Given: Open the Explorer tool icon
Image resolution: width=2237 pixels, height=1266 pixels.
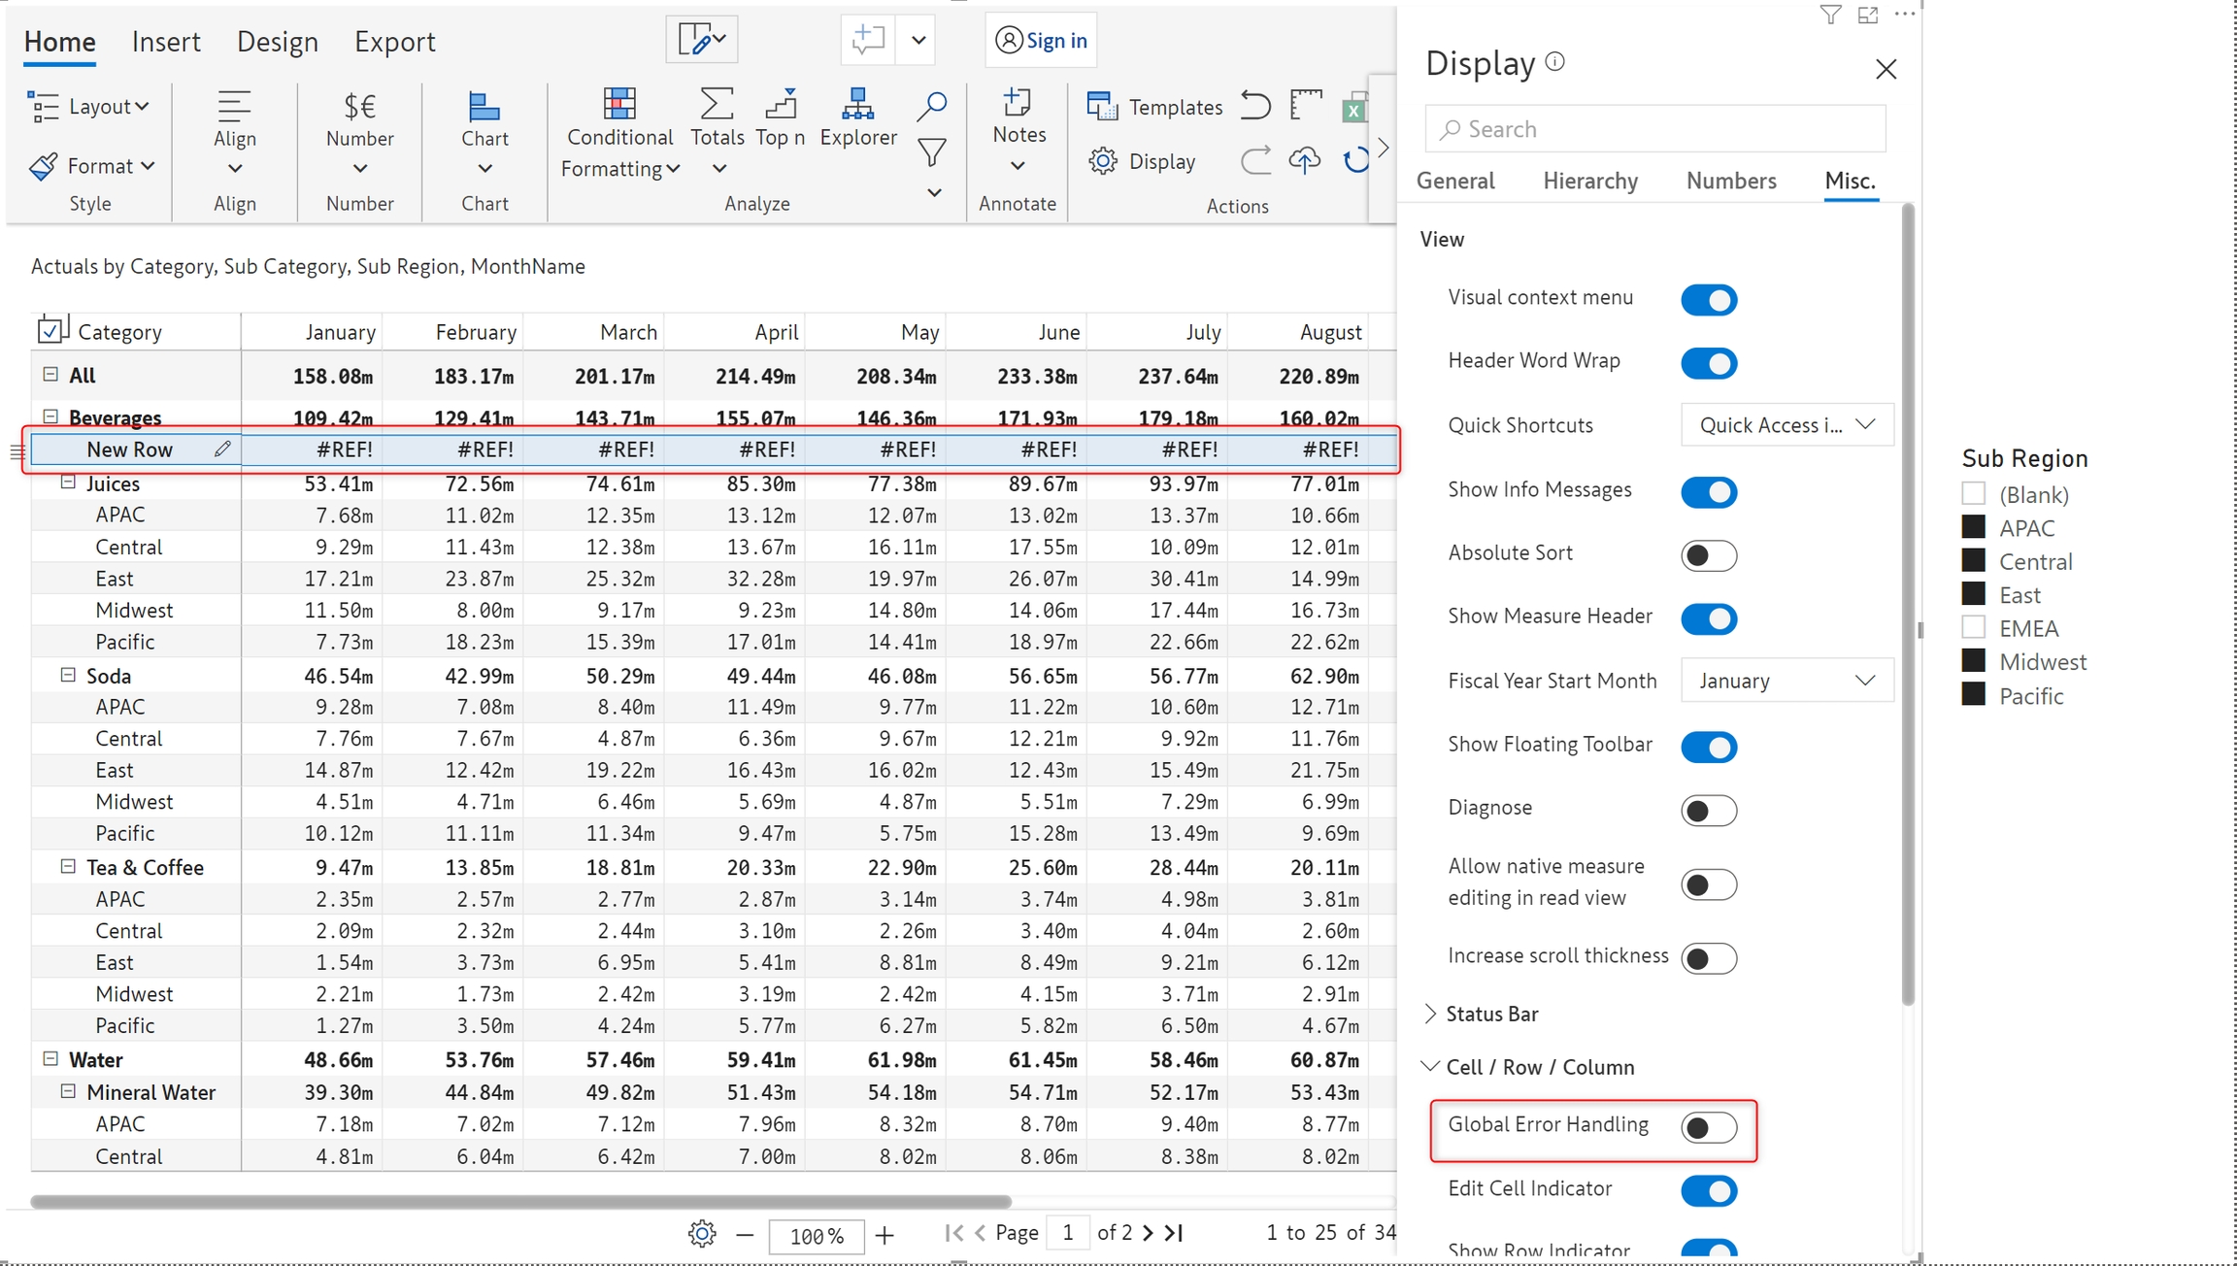Looking at the screenshot, I should [857, 105].
